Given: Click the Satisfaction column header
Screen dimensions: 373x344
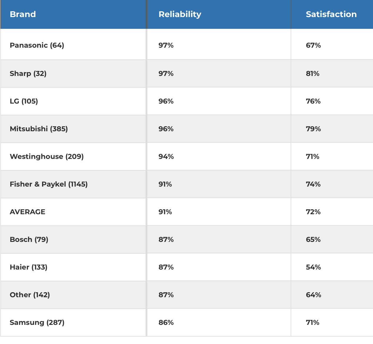Looking at the screenshot, I should click(331, 14).
